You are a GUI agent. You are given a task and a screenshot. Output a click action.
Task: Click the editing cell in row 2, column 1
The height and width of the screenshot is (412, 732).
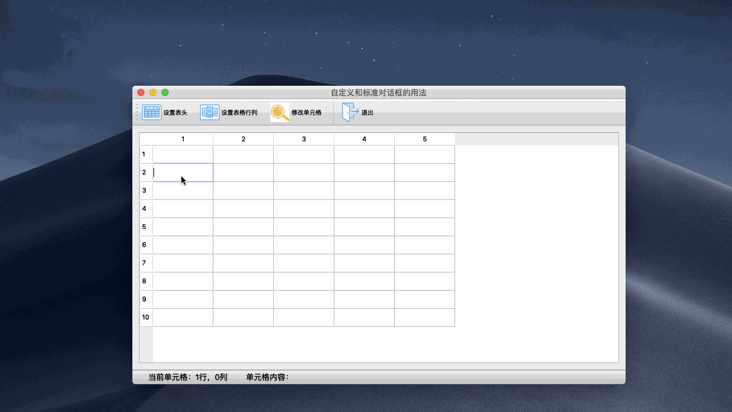click(x=183, y=172)
